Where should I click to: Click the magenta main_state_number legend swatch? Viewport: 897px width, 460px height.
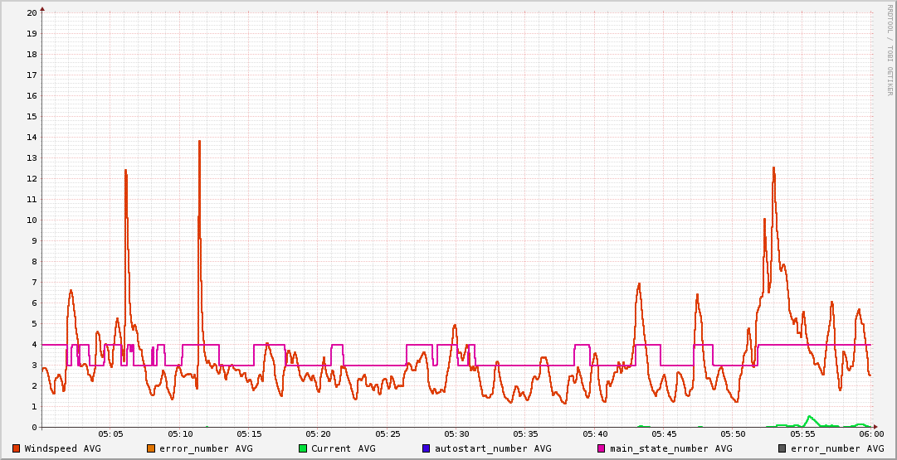click(x=601, y=448)
